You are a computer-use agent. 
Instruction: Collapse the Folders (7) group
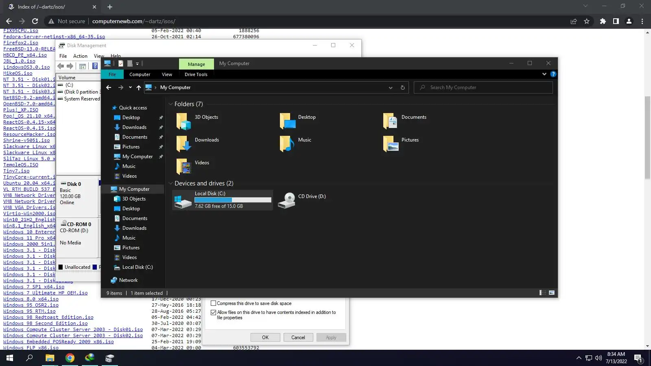pyautogui.click(x=171, y=104)
